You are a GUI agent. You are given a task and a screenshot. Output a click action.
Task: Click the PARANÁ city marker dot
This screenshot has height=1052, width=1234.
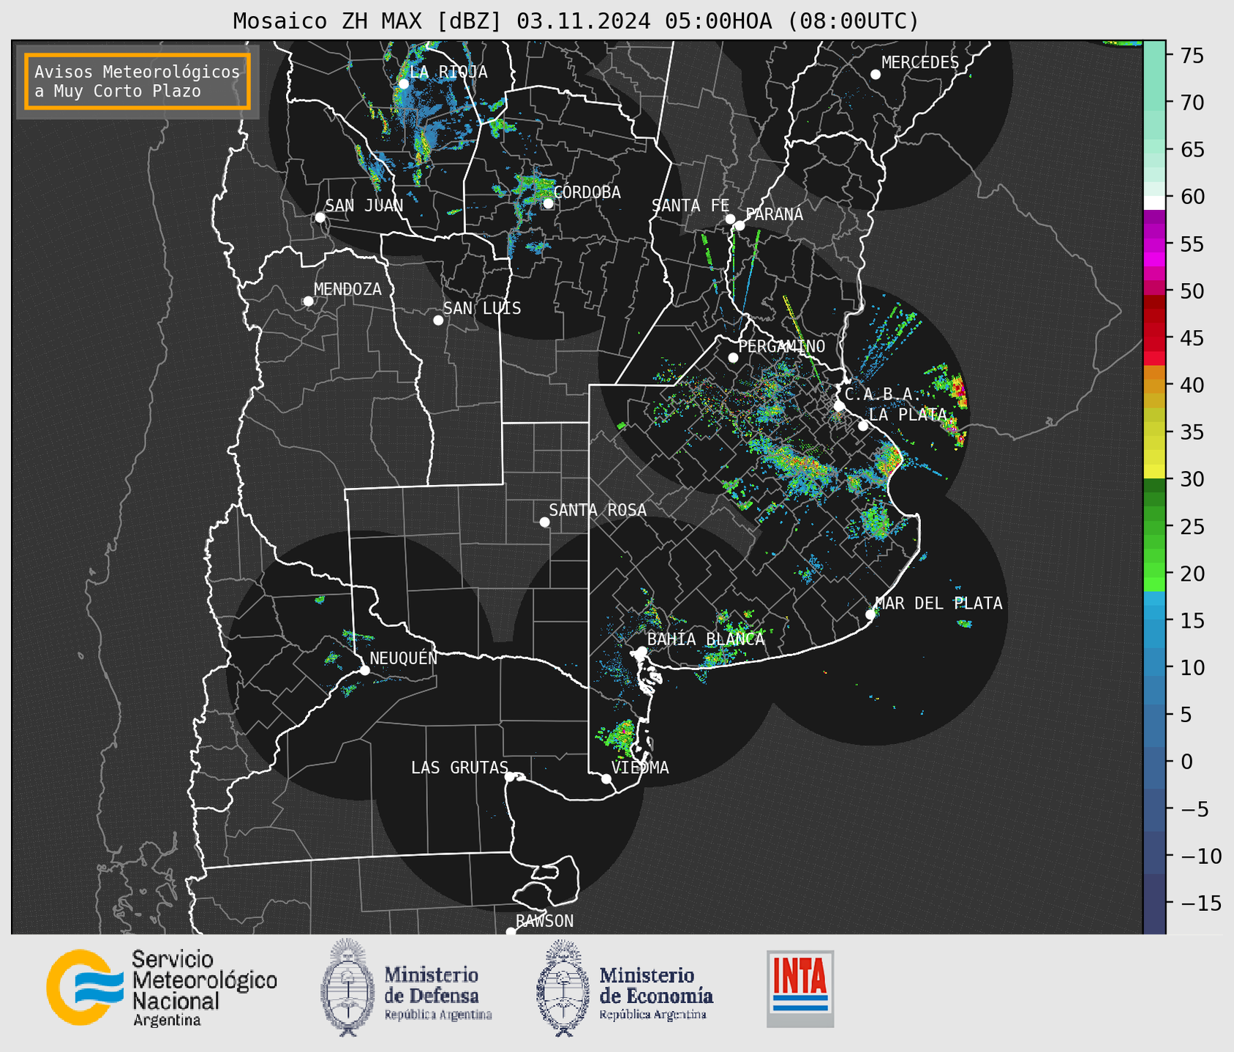pos(740,225)
